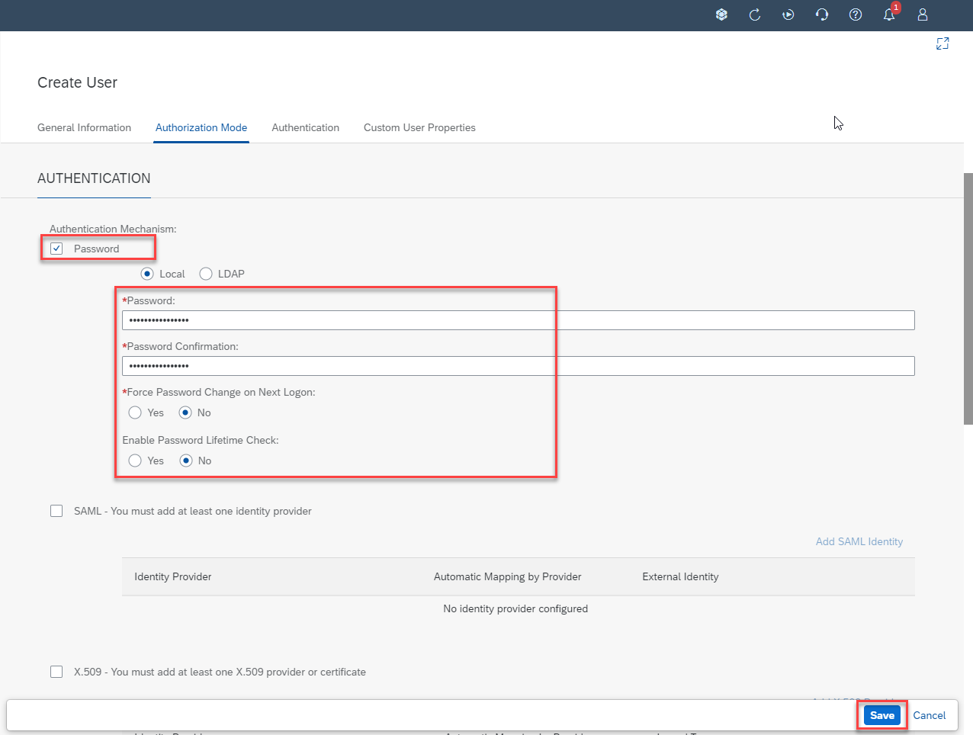Click Automatic Mapping by Provider column header

[x=508, y=576]
